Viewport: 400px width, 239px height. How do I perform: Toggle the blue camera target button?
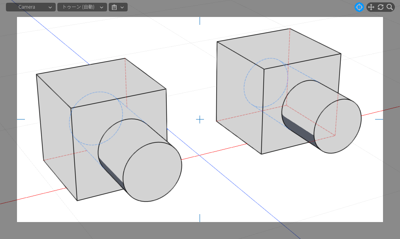point(359,7)
